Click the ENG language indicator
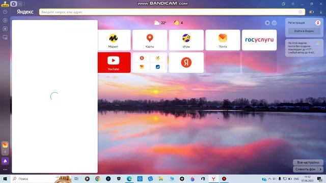Screen dimensions: 326x183 pos(296,178)
